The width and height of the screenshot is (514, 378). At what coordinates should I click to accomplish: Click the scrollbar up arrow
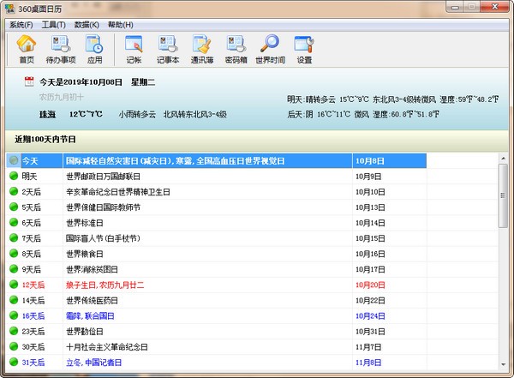pos(505,159)
